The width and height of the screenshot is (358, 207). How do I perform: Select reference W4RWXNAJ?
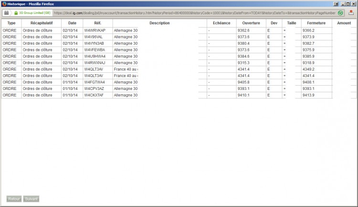(x=95, y=63)
